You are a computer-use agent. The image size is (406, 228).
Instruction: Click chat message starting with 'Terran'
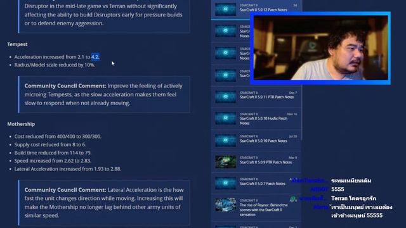354,198
